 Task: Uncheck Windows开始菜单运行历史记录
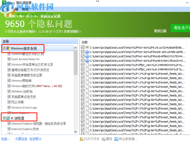pyautogui.click(x=9, y=65)
